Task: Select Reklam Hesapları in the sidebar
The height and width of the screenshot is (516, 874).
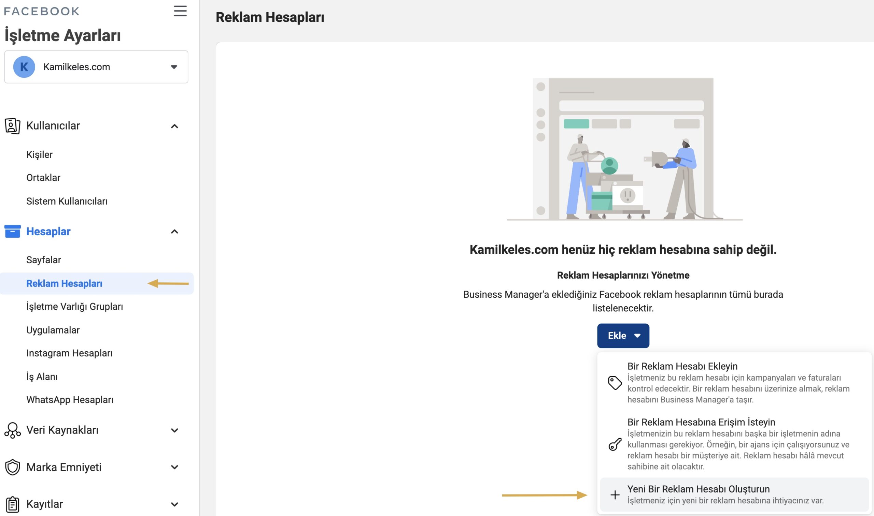Action: tap(97, 283)
